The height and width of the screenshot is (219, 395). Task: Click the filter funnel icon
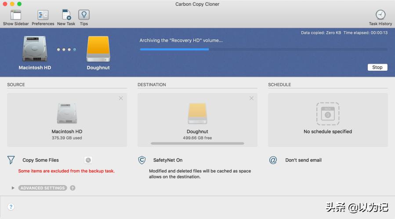11,160
